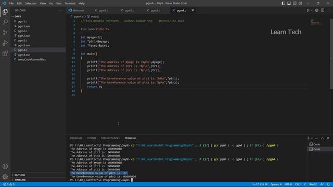Viewport: 333px width, 187px height.
Task: Open the Terminal menu
Action: (70, 4)
